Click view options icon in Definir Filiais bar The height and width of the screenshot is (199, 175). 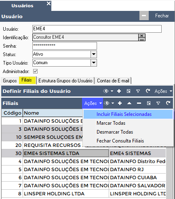(106, 91)
